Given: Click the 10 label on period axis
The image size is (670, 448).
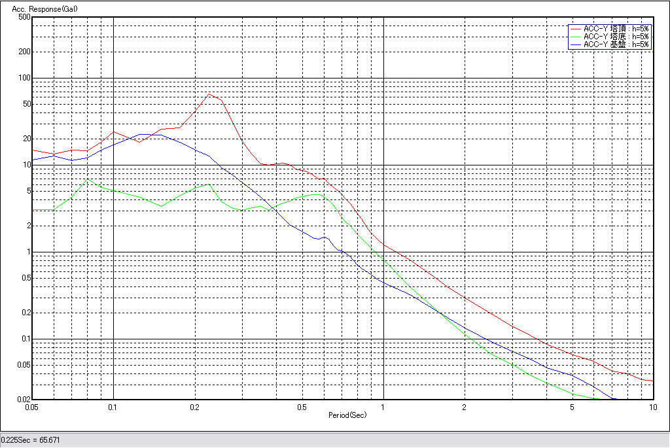Looking at the screenshot, I should [652, 407].
